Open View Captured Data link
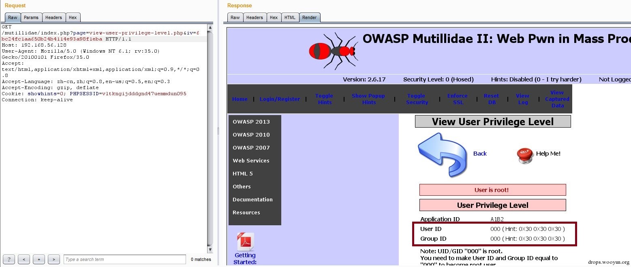 tap(557, 99)
